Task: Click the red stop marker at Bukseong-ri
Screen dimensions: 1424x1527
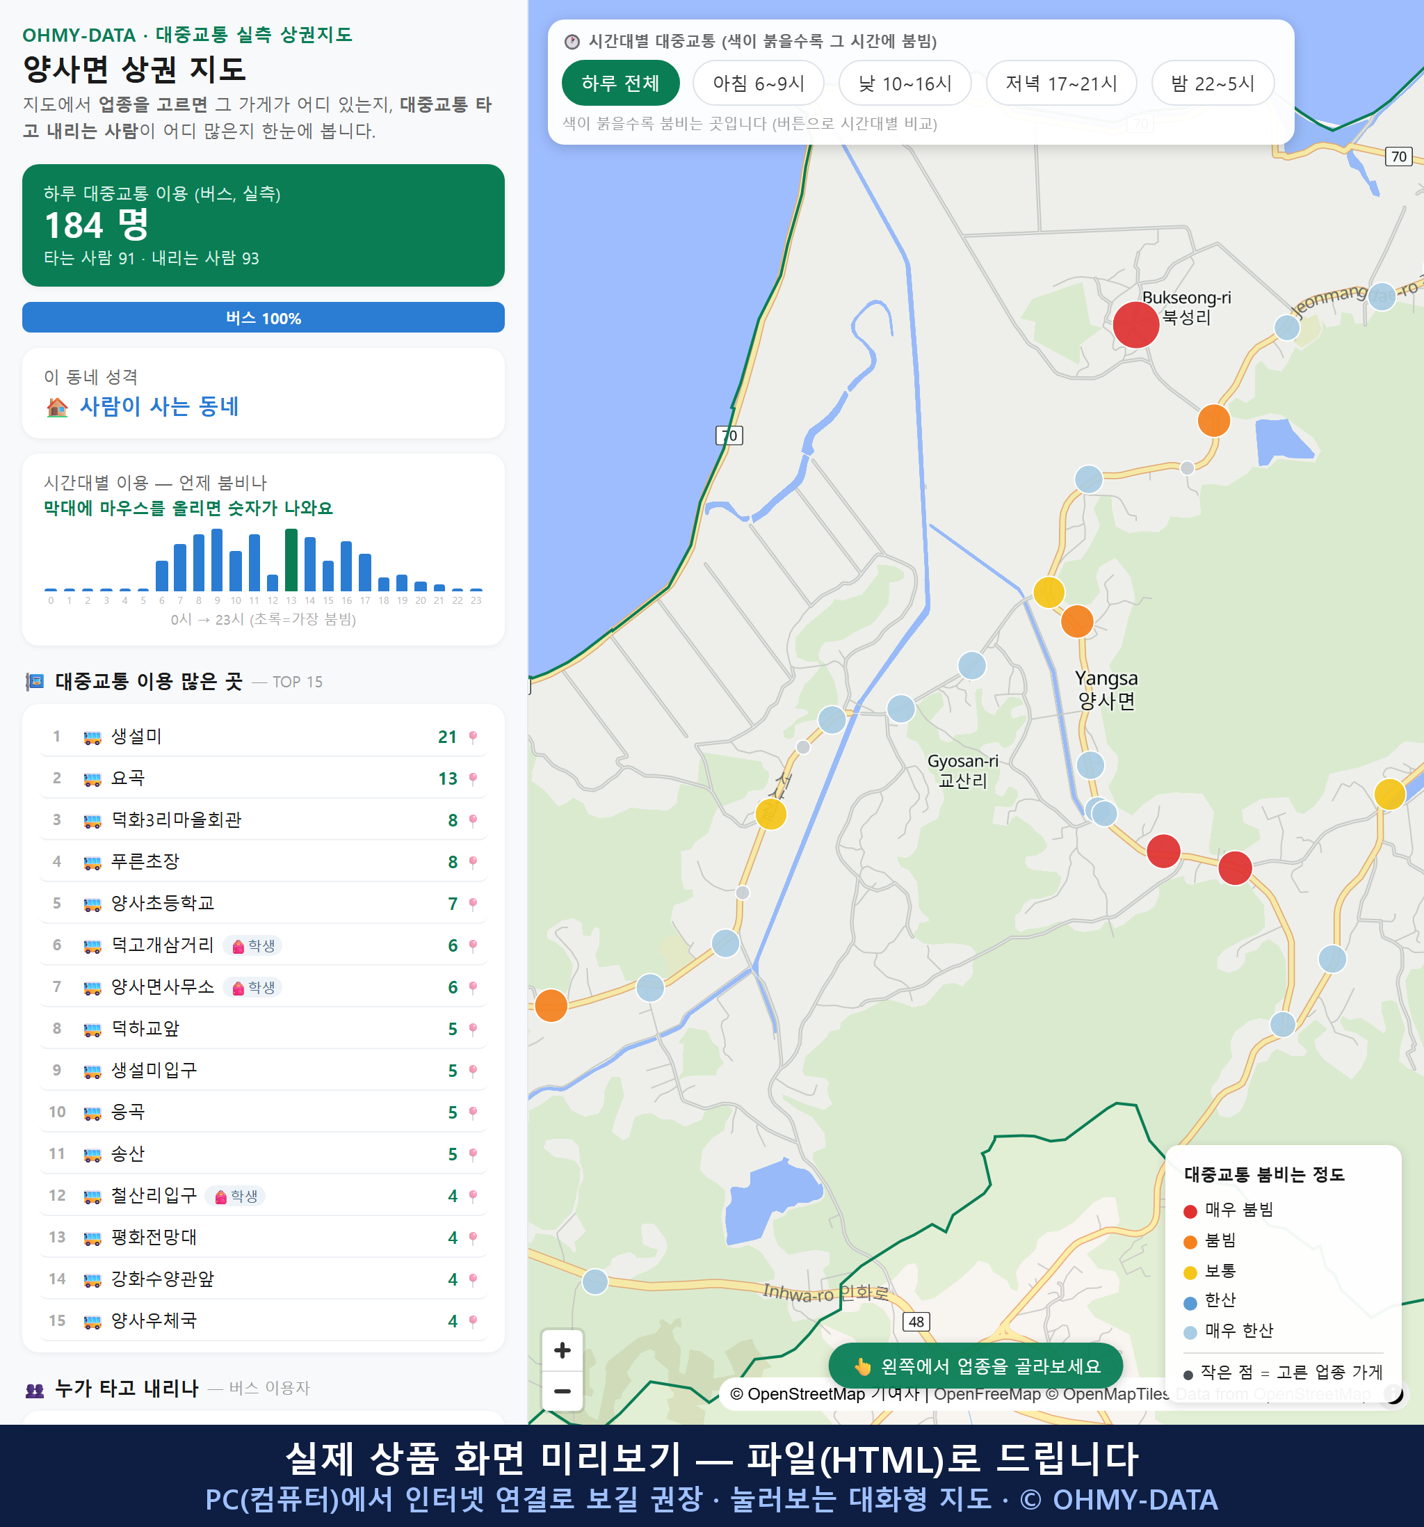Action: (1135, 325)
